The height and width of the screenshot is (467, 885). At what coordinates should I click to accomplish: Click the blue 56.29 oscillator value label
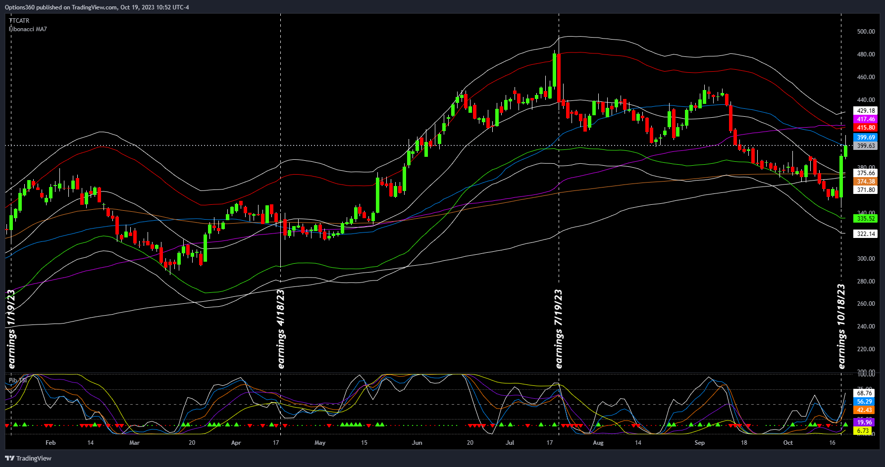(x=865, y=402)
